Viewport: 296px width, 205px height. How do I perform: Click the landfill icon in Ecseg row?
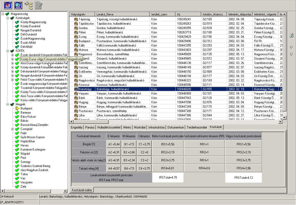click(x=76, y=37)
